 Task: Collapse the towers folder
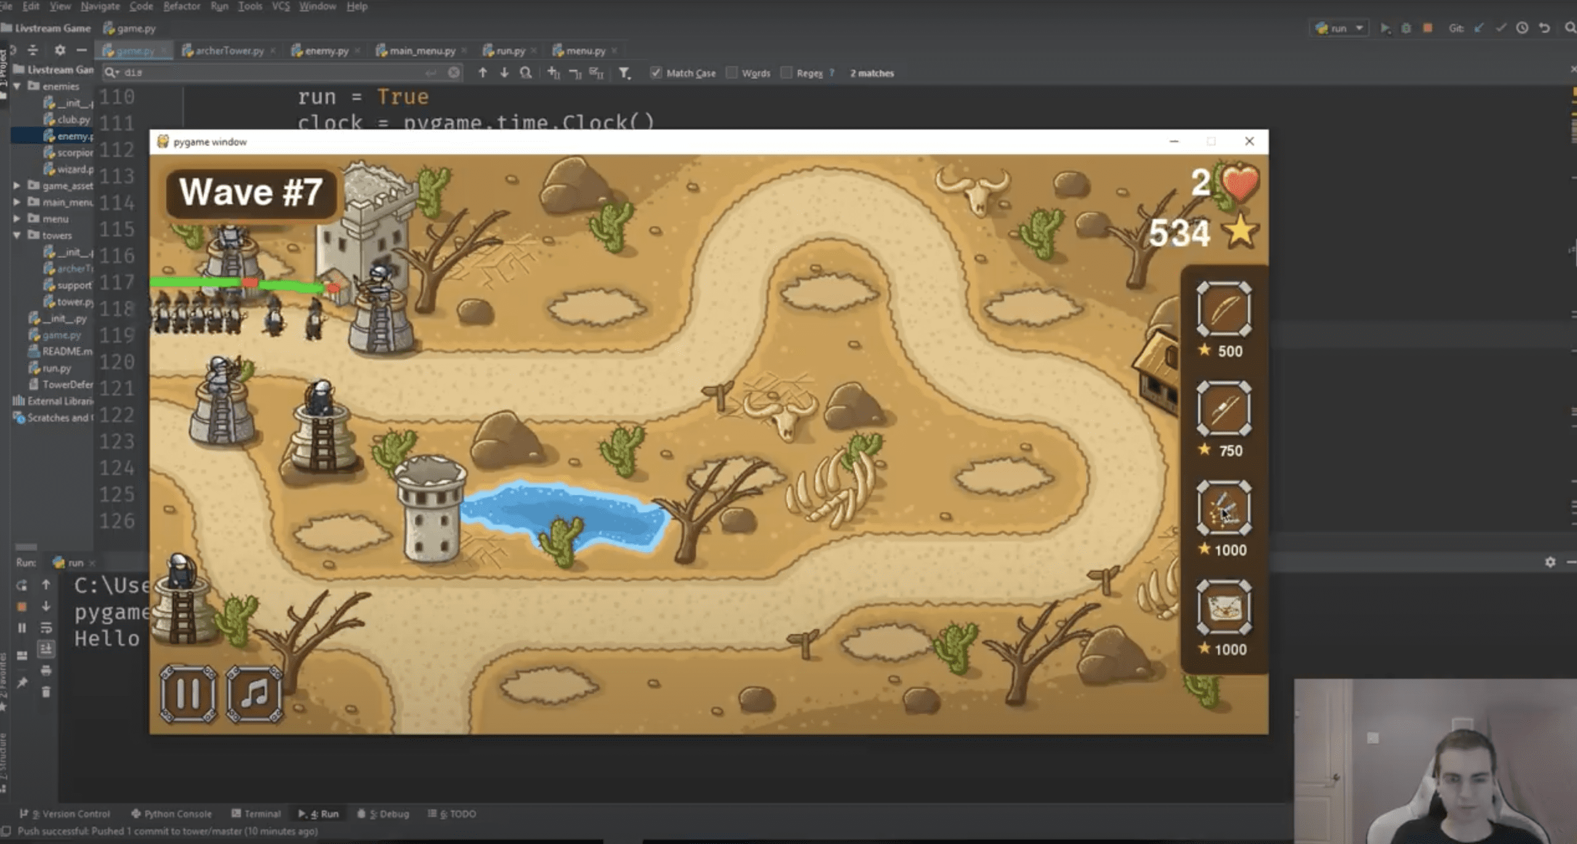17,235
